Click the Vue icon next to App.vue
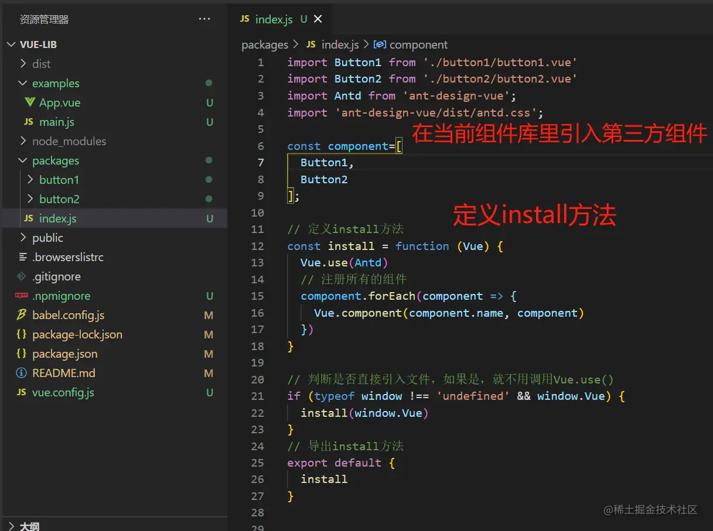 (x=30, y=102)
